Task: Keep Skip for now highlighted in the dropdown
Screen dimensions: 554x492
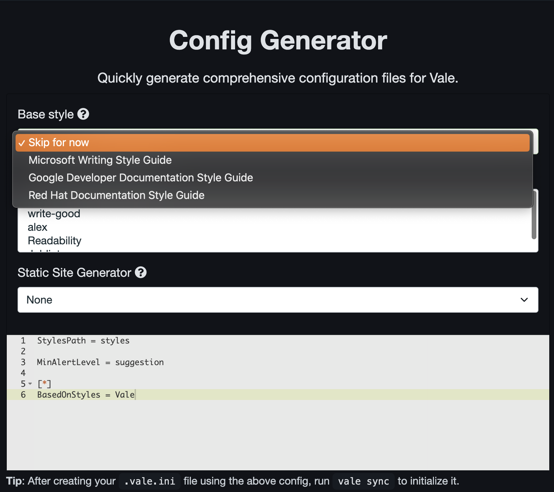Action: 58,142
